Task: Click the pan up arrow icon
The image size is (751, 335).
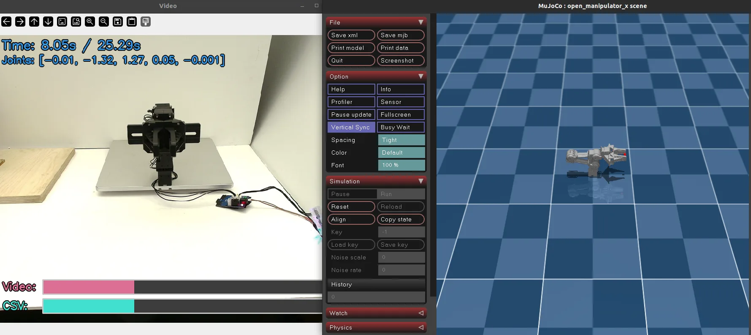Action: [x=34, y=22]
